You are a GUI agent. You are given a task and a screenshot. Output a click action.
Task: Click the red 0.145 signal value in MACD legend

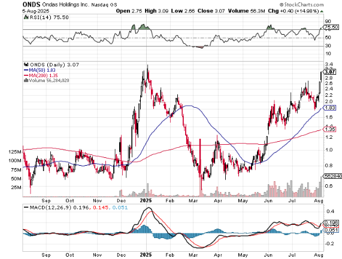click(101, 208)
